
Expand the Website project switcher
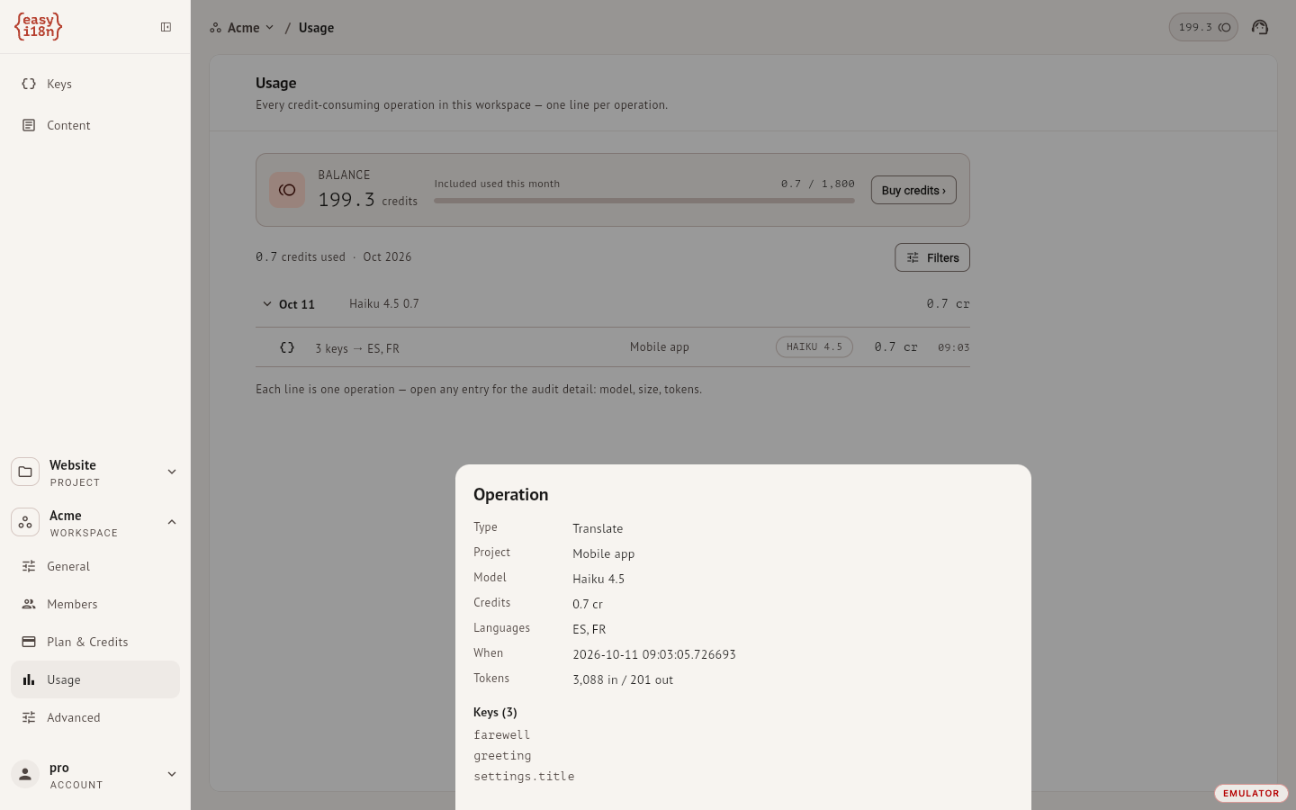pyautogui.click(x=172, y=472)
